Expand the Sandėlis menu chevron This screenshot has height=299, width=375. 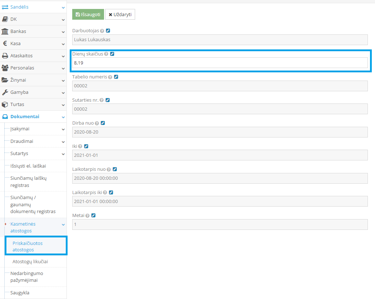tap(63, 7)
